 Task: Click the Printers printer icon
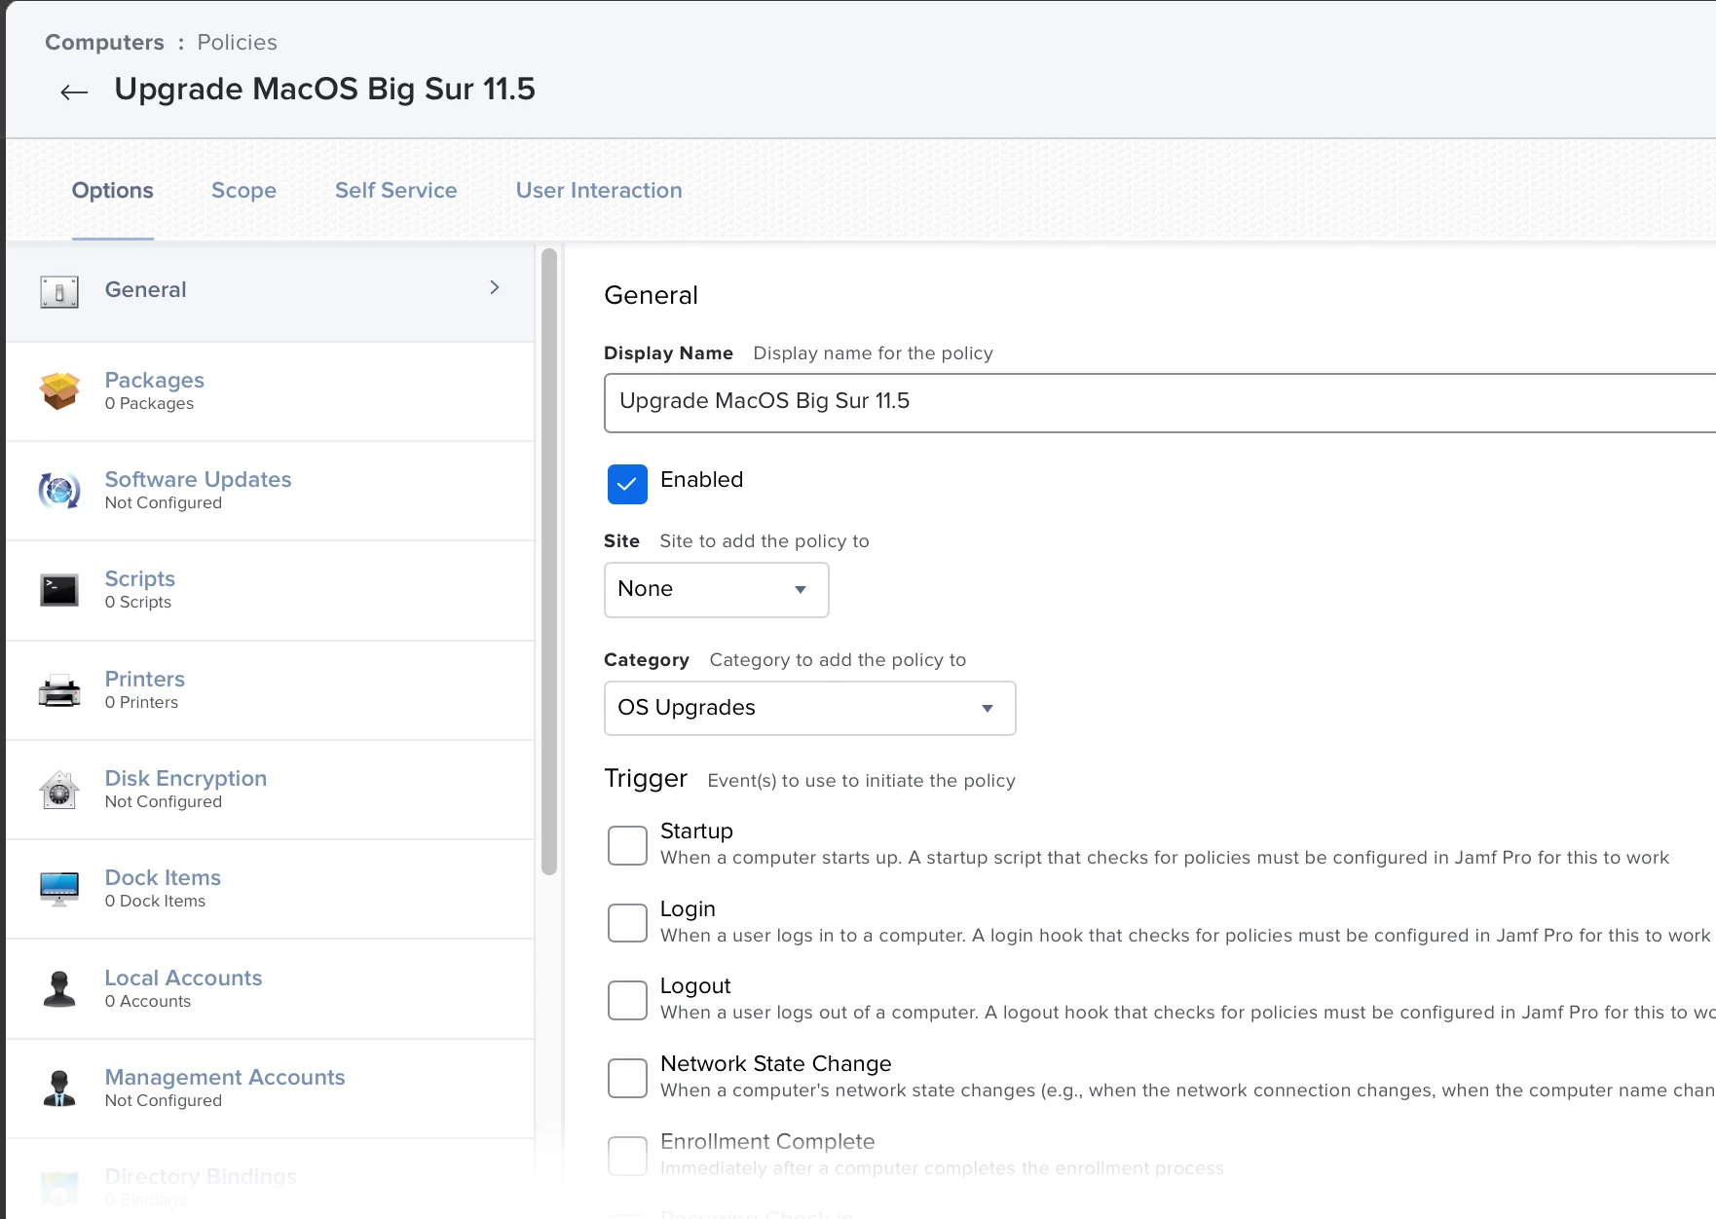tap(59, 690)
